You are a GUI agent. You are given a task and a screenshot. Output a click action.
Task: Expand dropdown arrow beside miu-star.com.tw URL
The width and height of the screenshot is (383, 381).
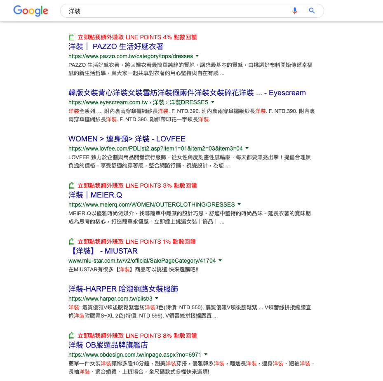pyautogui.click(x=220, y=260)
